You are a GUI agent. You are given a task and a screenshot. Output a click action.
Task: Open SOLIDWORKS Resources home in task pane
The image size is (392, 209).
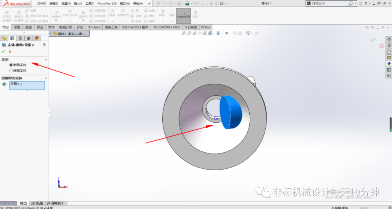389,39
